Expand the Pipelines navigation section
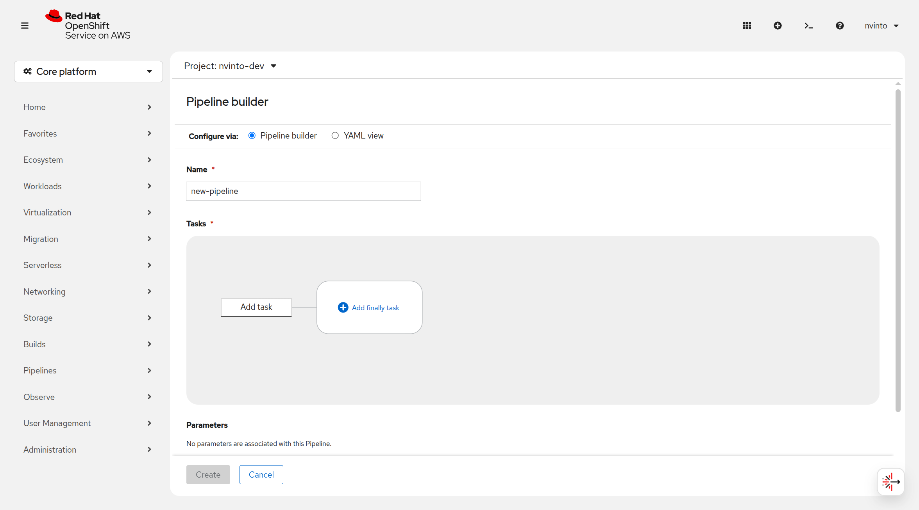 [x=88, y=370]
